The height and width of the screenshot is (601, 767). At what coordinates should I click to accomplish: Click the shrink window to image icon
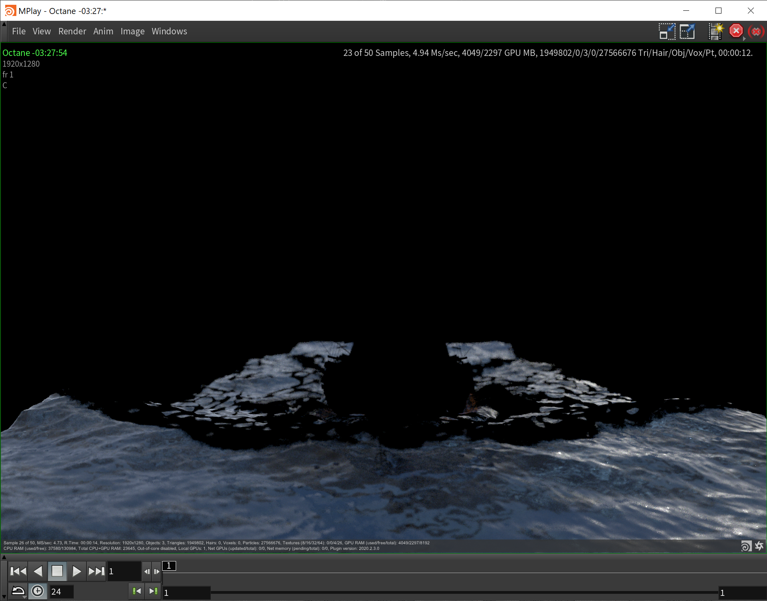[x=667, y=31]
